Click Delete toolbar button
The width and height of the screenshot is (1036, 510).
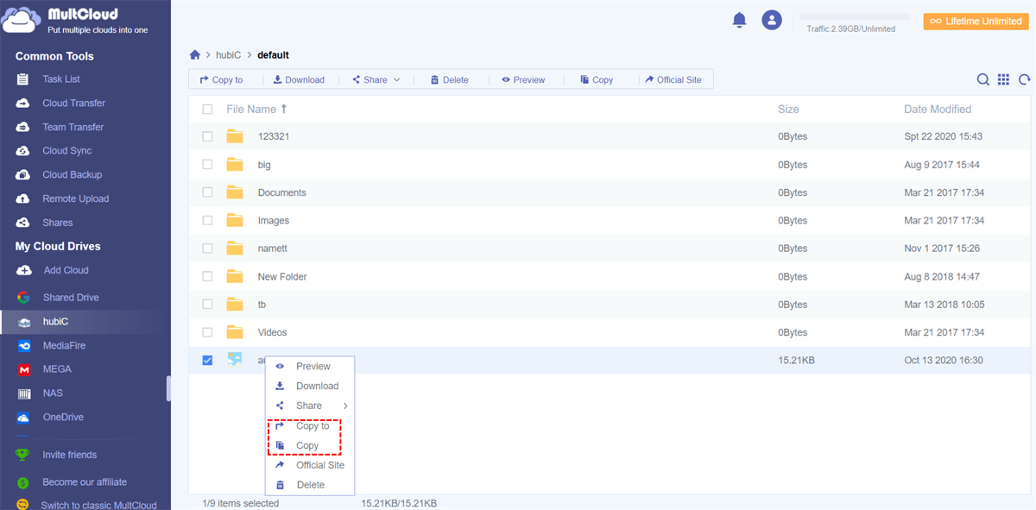pyautogui.click(x=449, y=79)
